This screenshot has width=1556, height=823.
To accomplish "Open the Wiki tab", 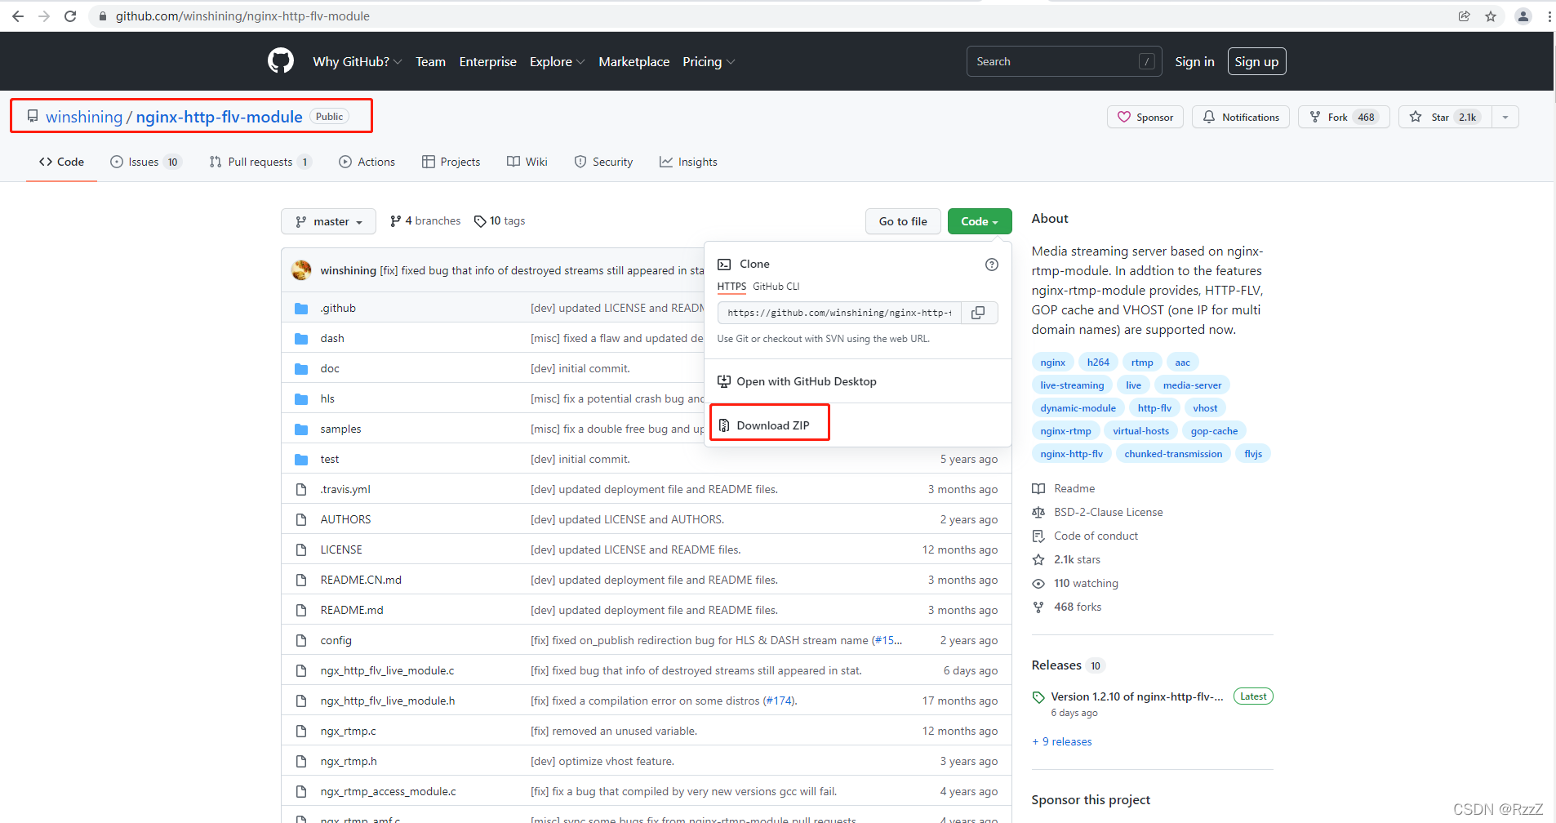I will [x=527, y=162].
